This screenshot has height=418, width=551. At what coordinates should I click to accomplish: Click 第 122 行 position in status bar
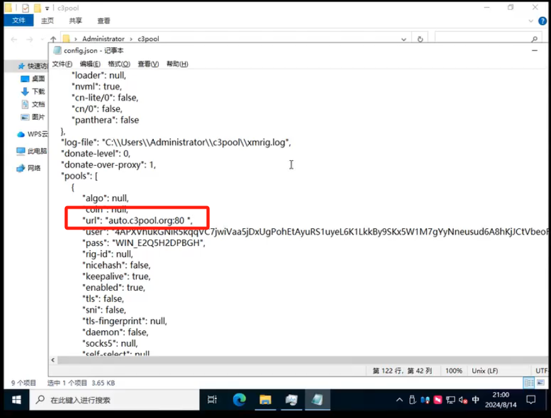tap(402, 371)
